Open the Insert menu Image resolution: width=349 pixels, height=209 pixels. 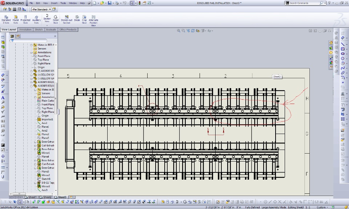pos(54,3)
